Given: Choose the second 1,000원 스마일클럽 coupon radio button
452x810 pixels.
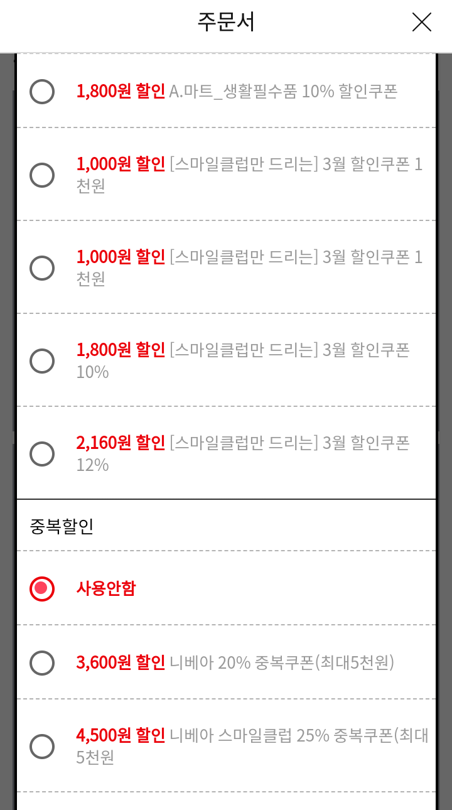Looking at the screenshot, I should pos(42,267).
